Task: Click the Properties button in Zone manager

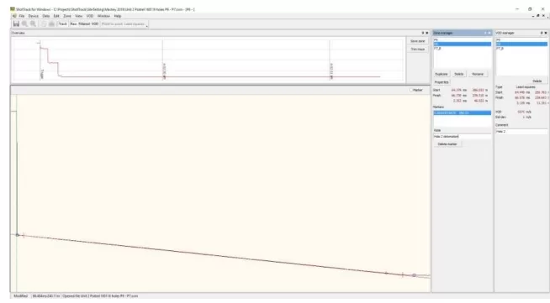Action: [x=442, y=82]
